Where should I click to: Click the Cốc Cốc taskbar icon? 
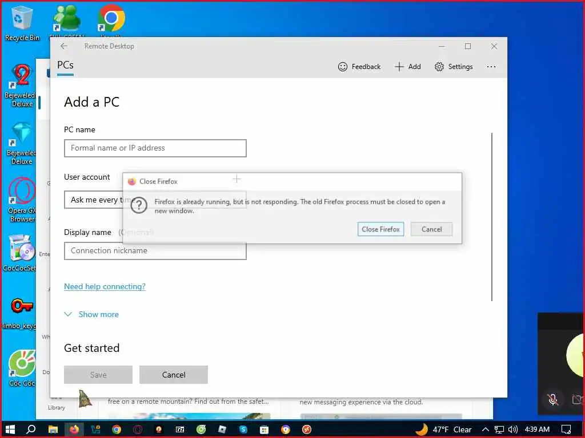pyautogui.click(x=201, y=429)
